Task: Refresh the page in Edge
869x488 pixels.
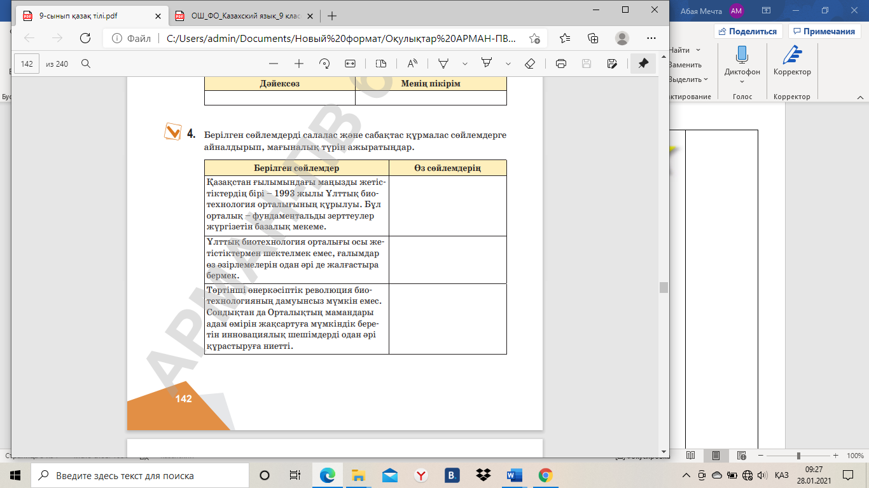Action: click(85, 38)
